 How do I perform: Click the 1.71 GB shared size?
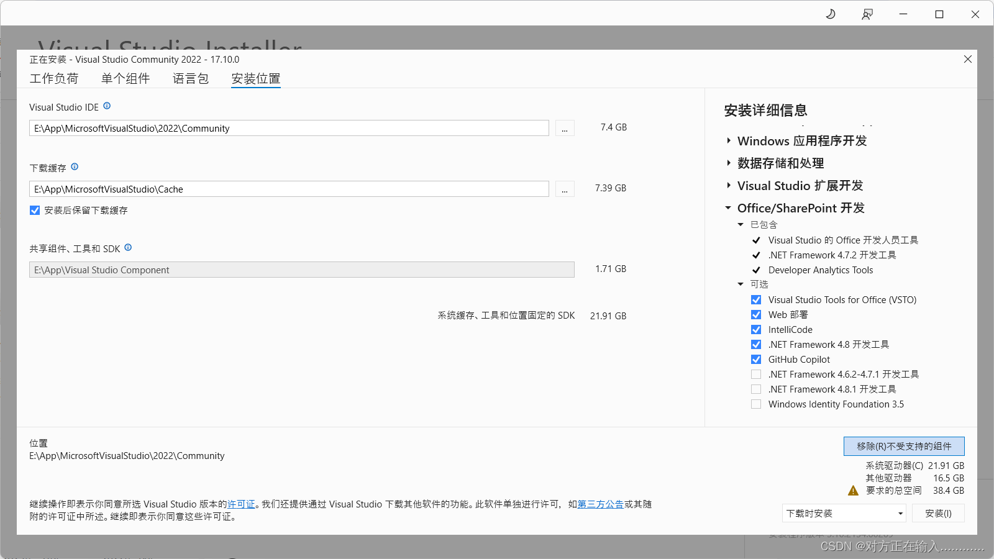[x=611, y=269]
